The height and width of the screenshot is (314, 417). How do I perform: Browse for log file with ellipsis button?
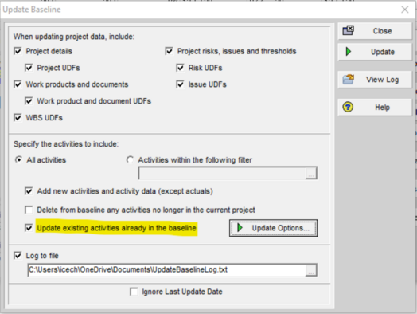point(310,270)
